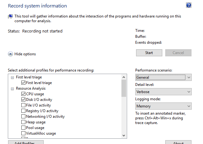Click the blue help question mark icon
Image resolution: width=203 pixels, height=144 pixels.
tap(189, 5)
